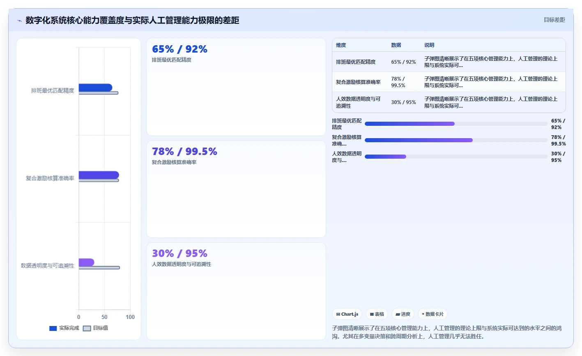Click the 维度 column header
This screenshot has height=356, width=582.
pos(341,45)
